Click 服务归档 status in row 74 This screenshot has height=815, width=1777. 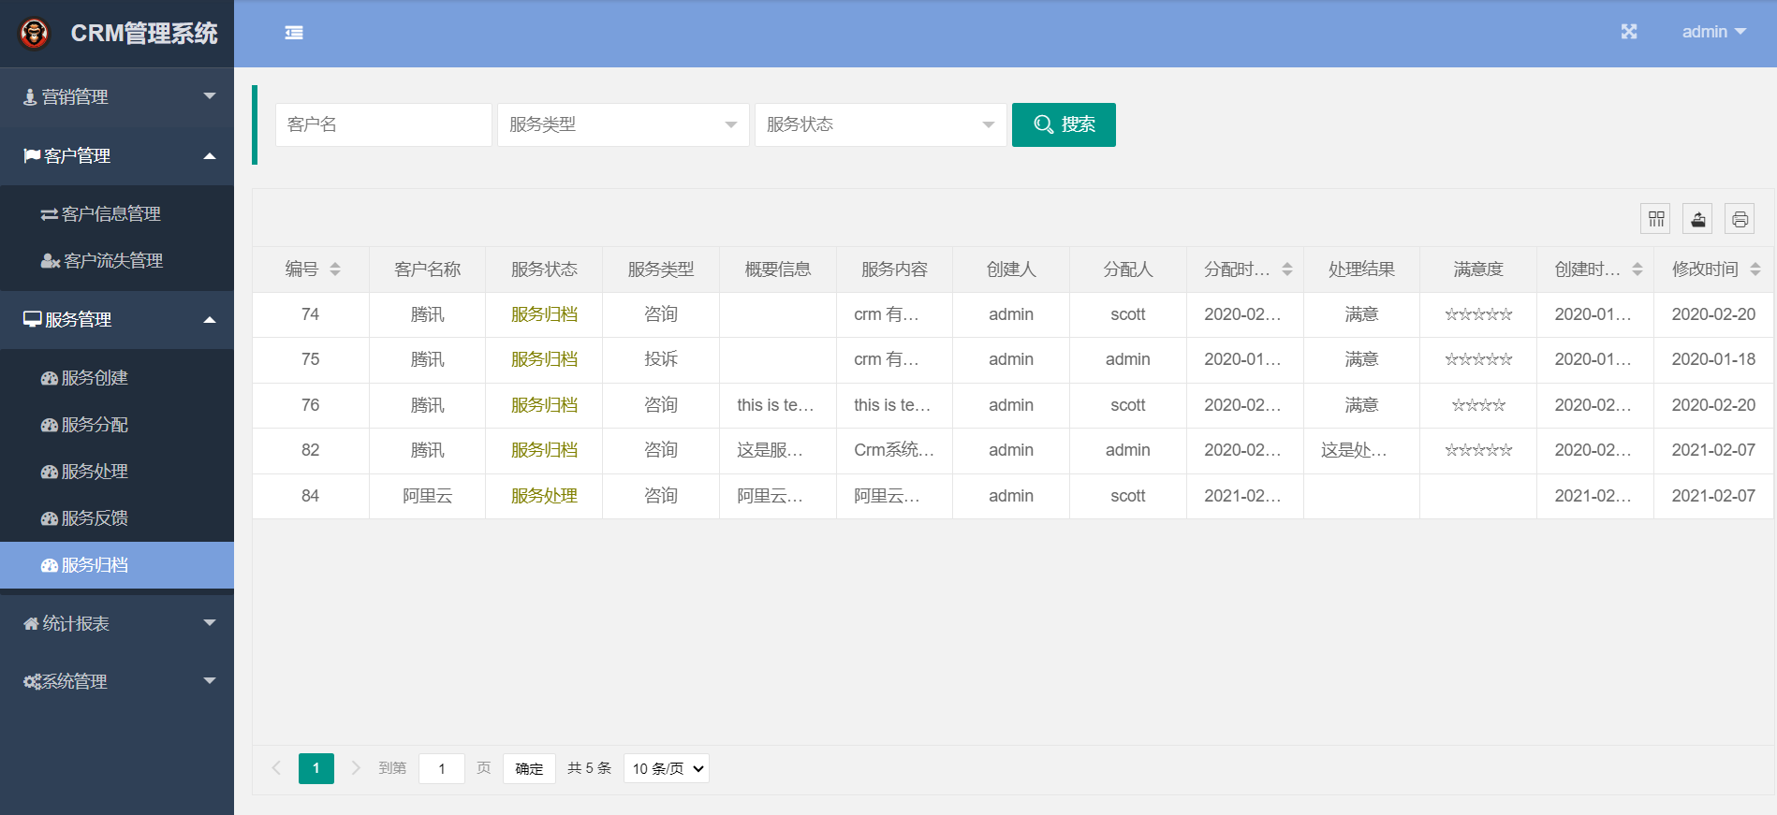(x=544, y=314)
